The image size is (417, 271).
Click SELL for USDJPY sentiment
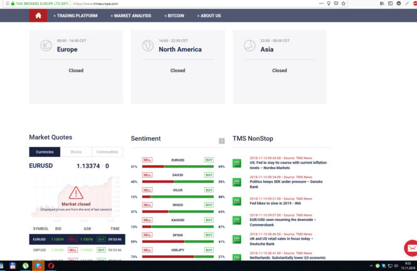[147, 250]
